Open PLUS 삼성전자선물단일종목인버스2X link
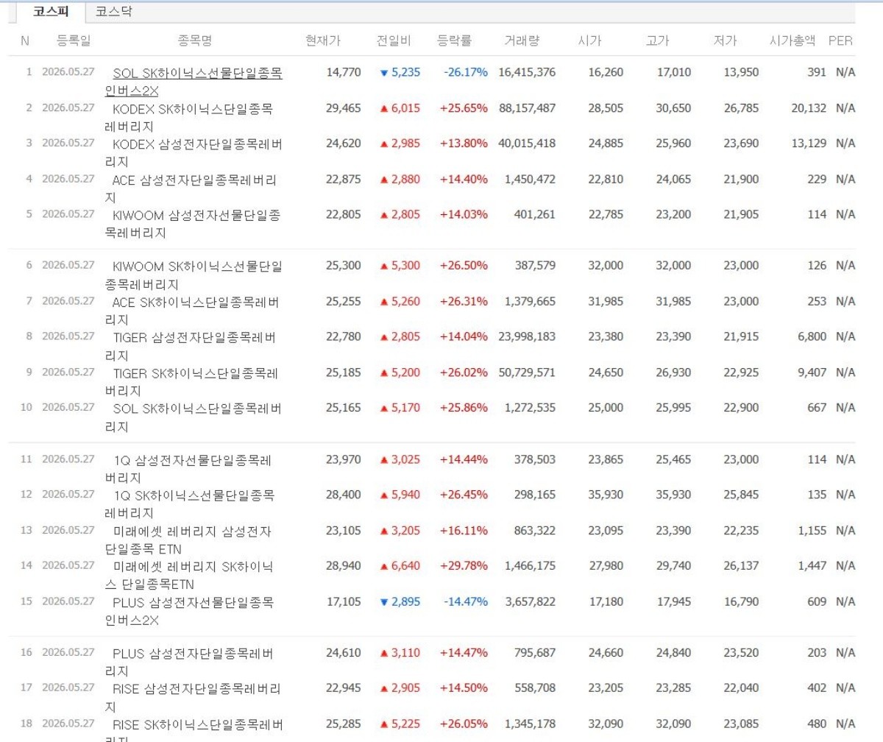 click(189, 611)
